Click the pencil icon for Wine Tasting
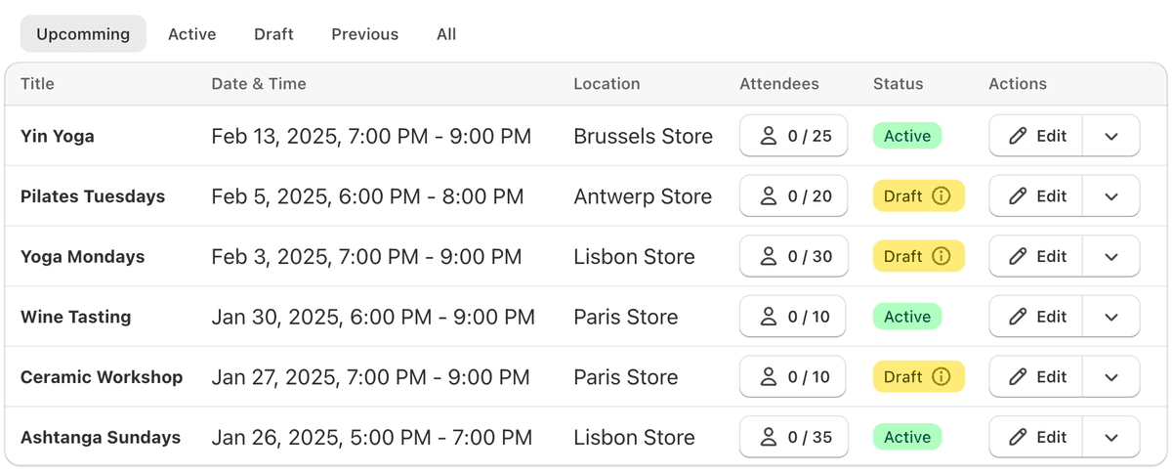The image size is (1172, 473). [x=1018, y=317]
